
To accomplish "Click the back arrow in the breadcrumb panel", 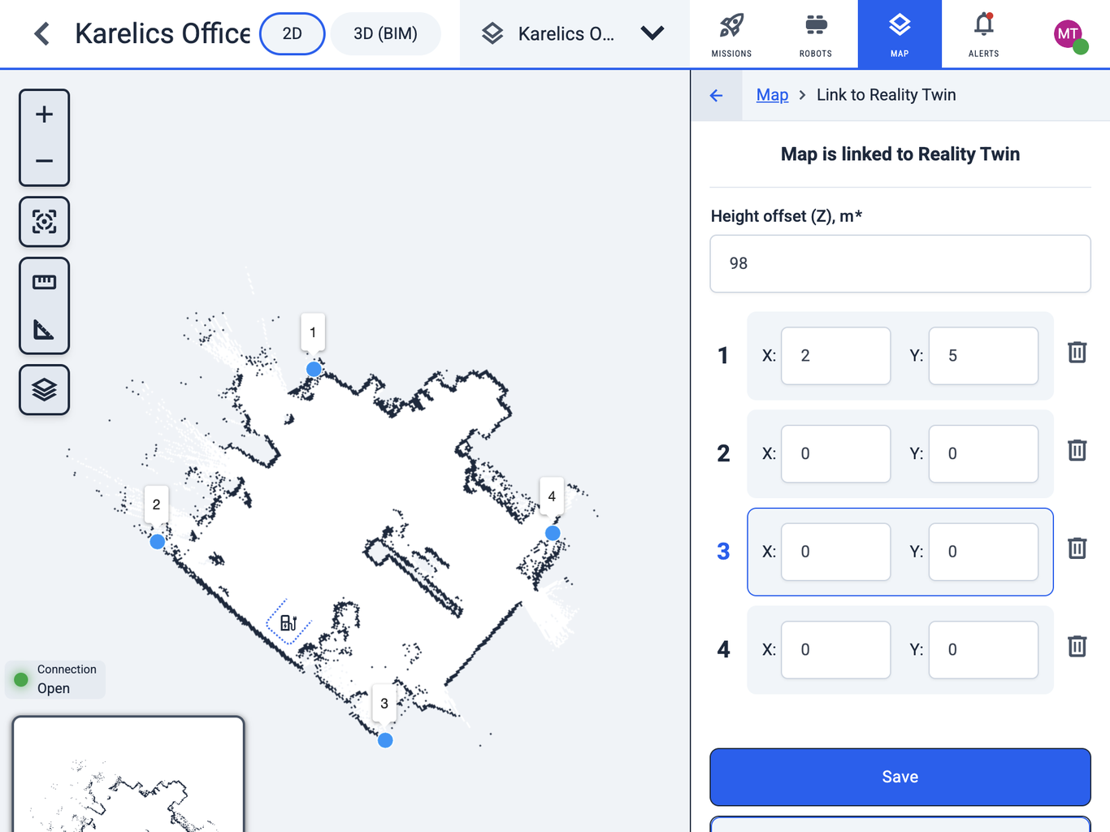I will point(717,96).
